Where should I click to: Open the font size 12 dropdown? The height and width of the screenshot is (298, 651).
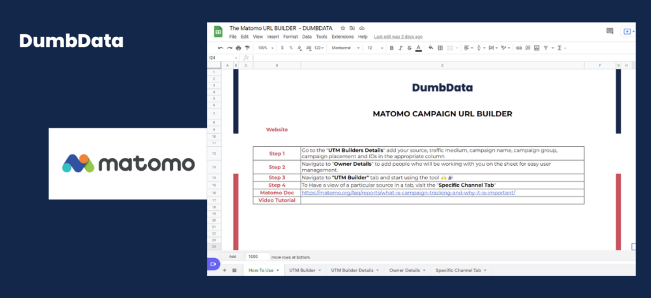pos(375,48)
